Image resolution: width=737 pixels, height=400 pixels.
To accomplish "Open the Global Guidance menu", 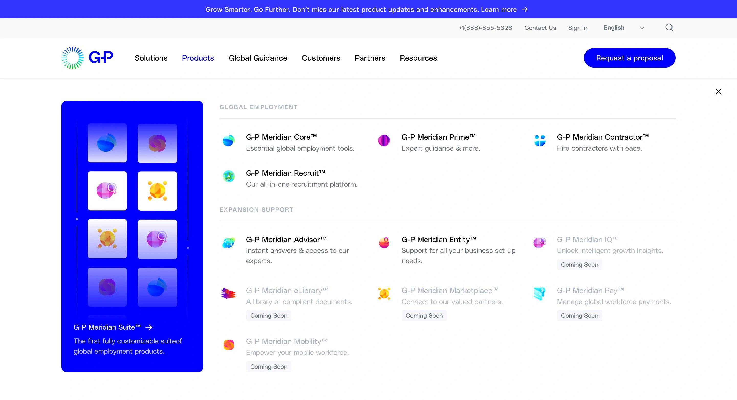I will (258, 58).
